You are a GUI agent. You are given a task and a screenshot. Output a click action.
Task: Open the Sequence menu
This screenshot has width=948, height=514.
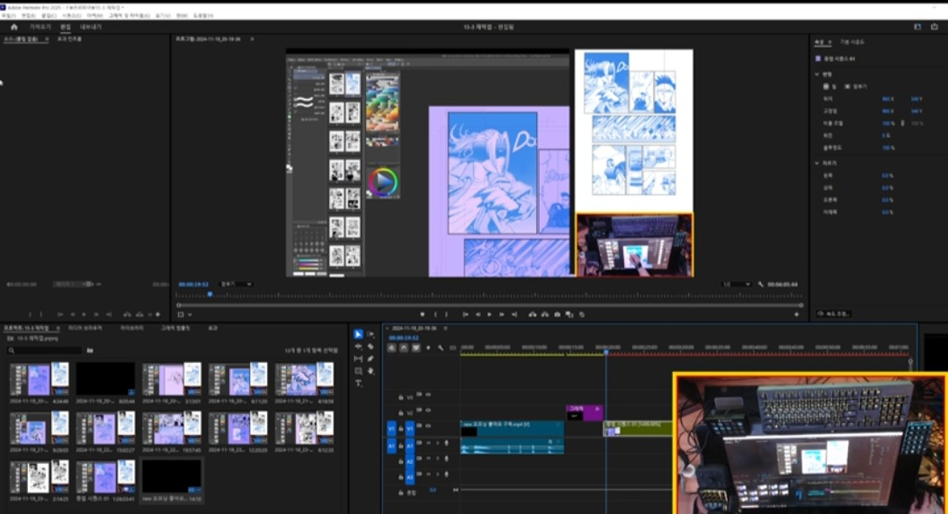coord(71,15)
